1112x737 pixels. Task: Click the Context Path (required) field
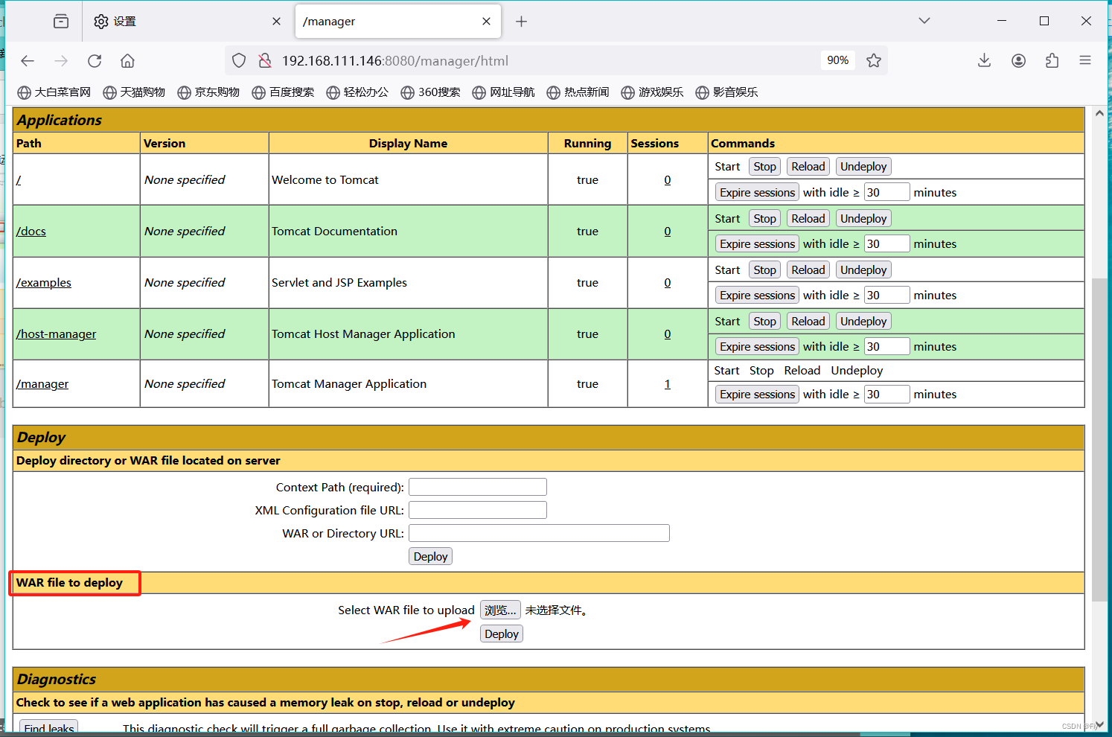click(478, 487)
